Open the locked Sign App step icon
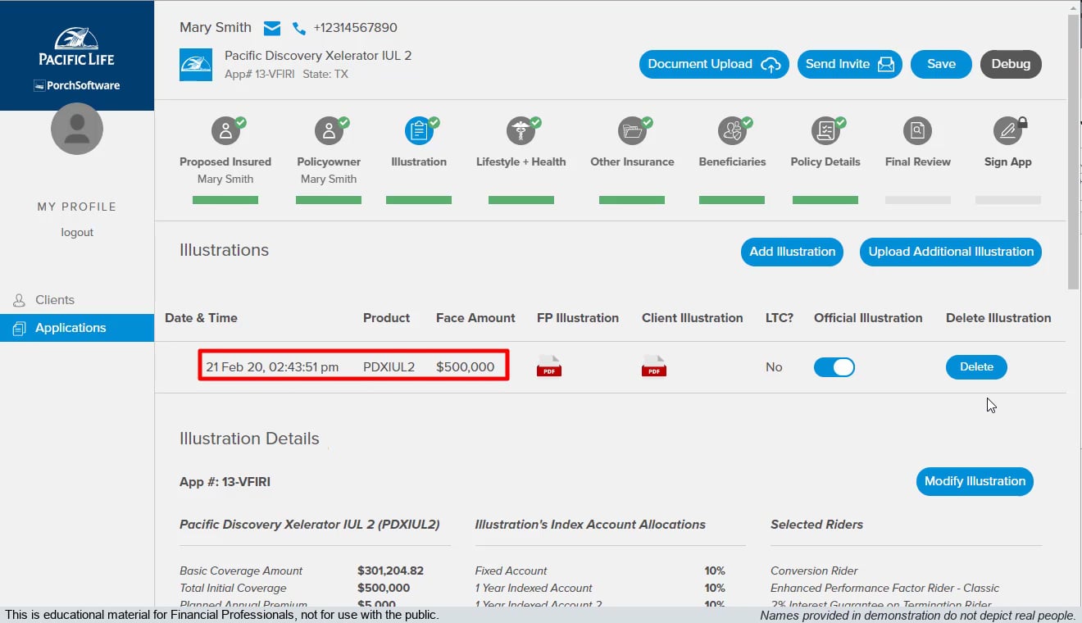Viewport: 1082px width, 623px height. (x=1007, y=130)
